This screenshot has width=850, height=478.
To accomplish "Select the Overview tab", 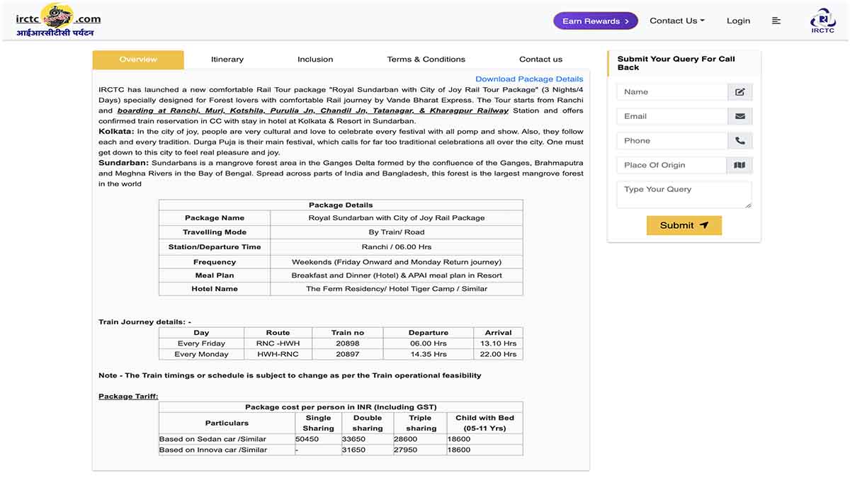I will (138, 59).
